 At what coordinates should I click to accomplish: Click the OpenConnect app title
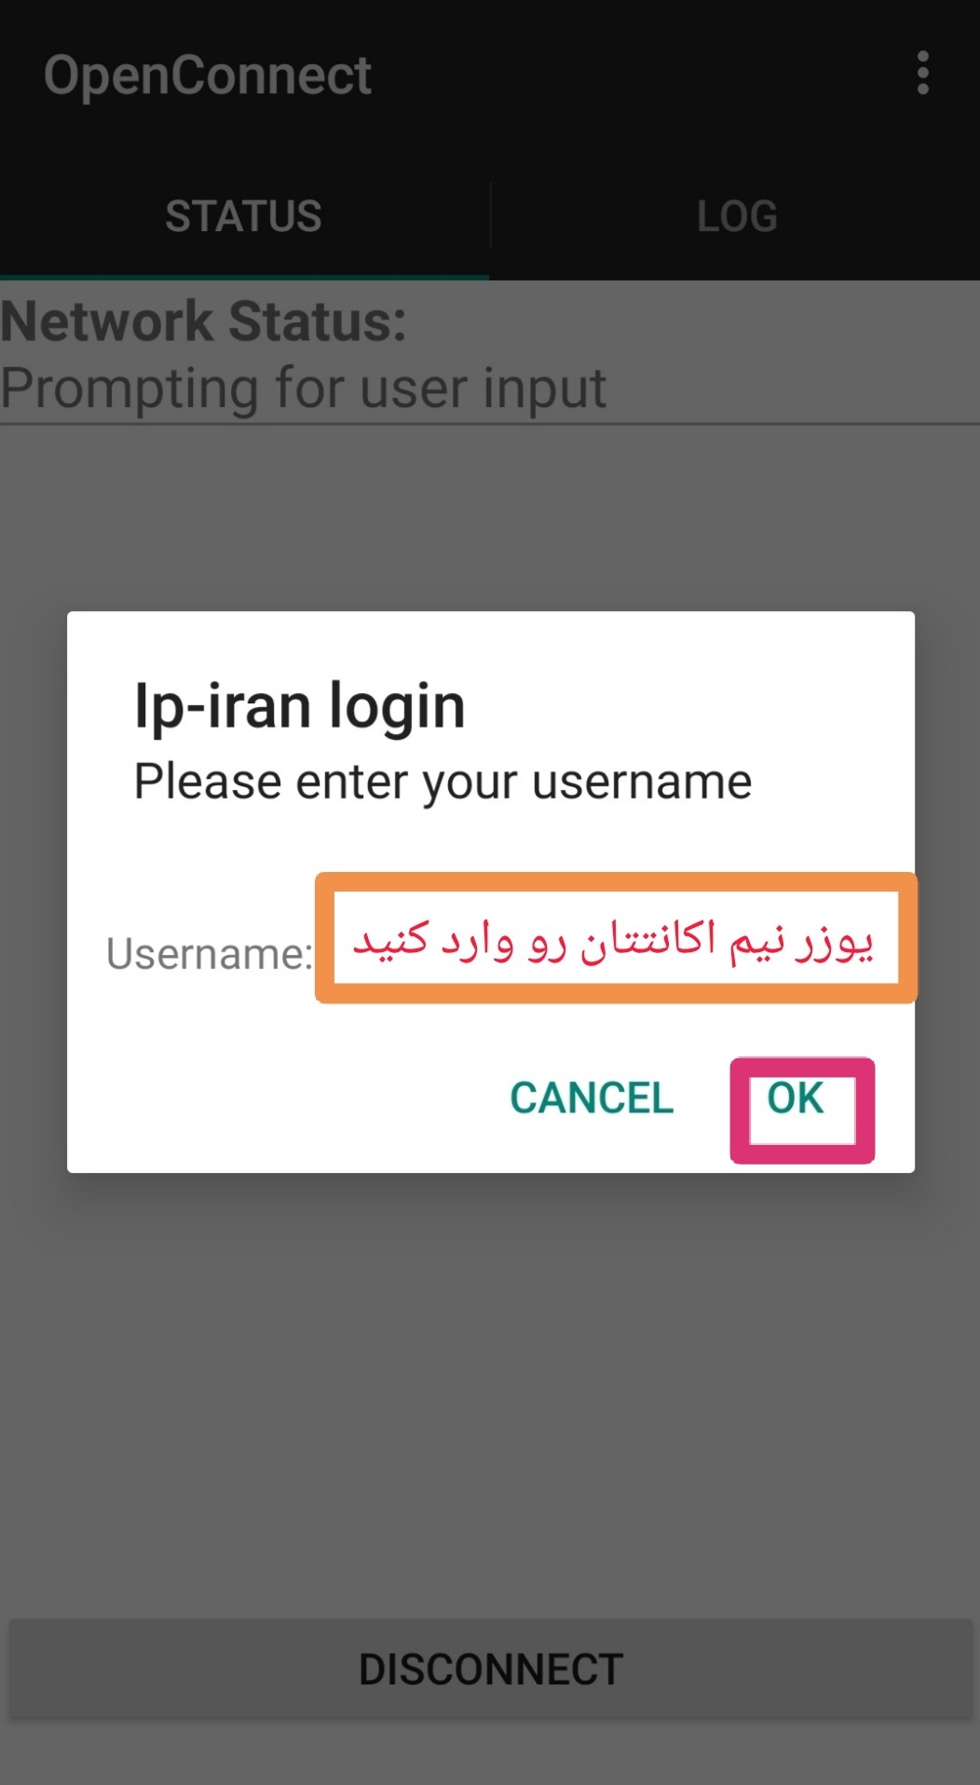(208, 75)
